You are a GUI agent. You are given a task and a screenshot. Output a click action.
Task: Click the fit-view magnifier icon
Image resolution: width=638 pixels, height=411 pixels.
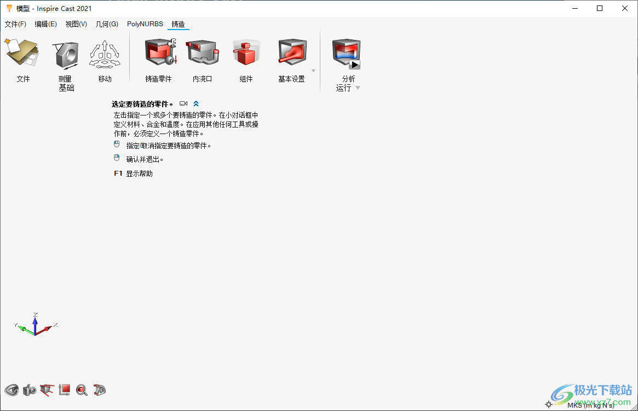(x=82, y=390)
